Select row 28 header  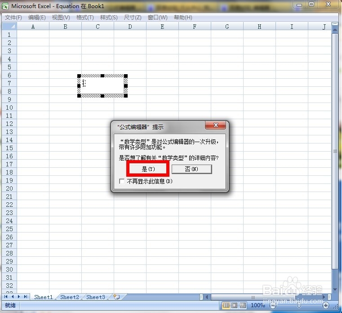(9, 253)
